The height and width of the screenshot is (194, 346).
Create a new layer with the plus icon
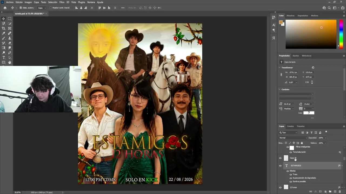point(335,192)
